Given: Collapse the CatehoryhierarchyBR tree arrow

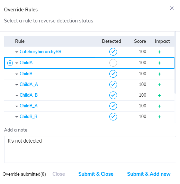Looking at the screenshot, I should [17, 52].
